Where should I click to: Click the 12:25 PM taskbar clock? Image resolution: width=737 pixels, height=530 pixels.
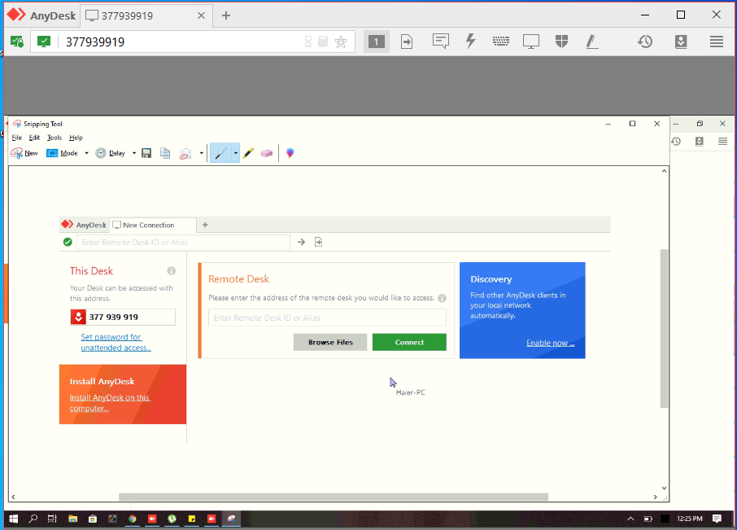coord(690,519)
